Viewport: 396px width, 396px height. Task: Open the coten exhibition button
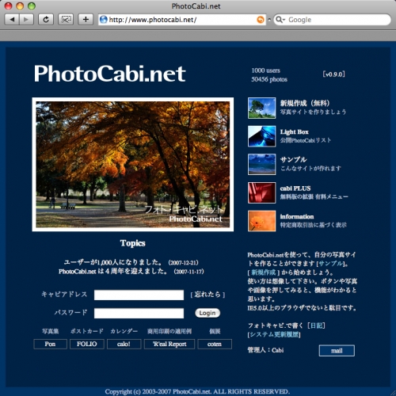215,344
